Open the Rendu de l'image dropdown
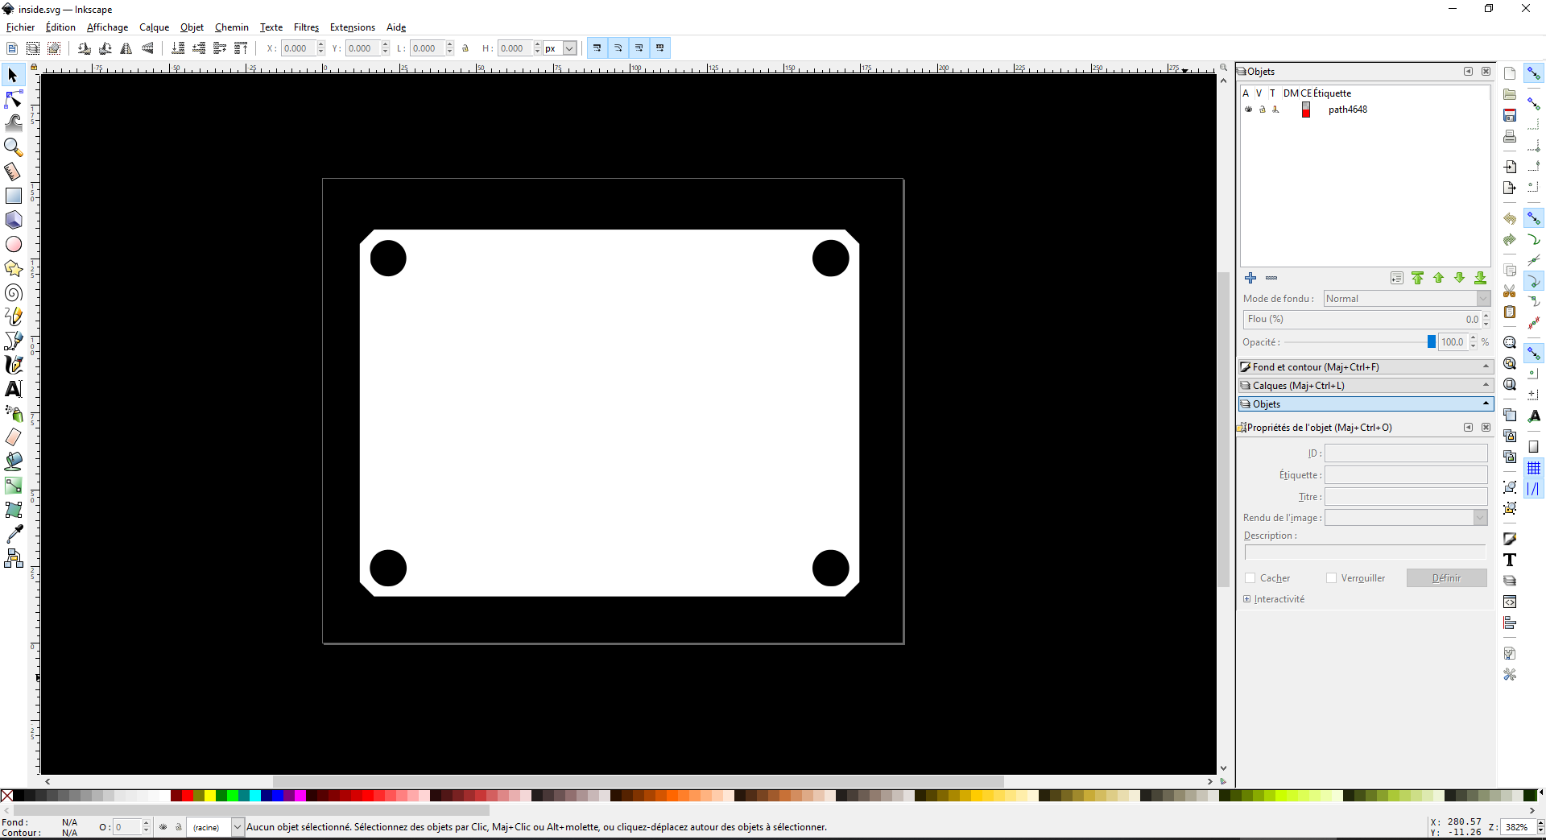The width and height of the screenshot is (1546, 840). coord(1406,518)
